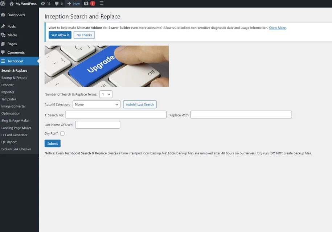Click the Pages icon in sidebar
The width and height of the screenshot is (332, 232).
click(x=3, y=44)
